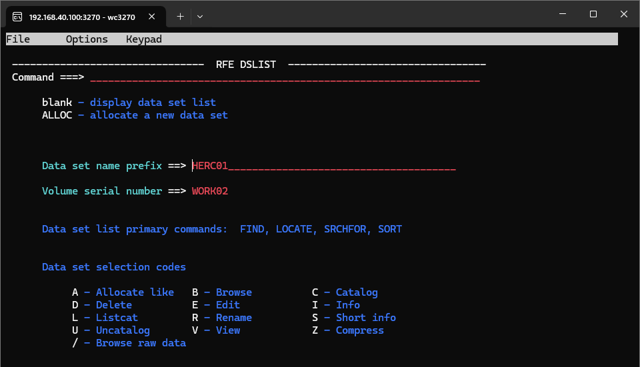Click the 'Volume serial number' label
The image size is (640, 367).
(x=102, y=191)
